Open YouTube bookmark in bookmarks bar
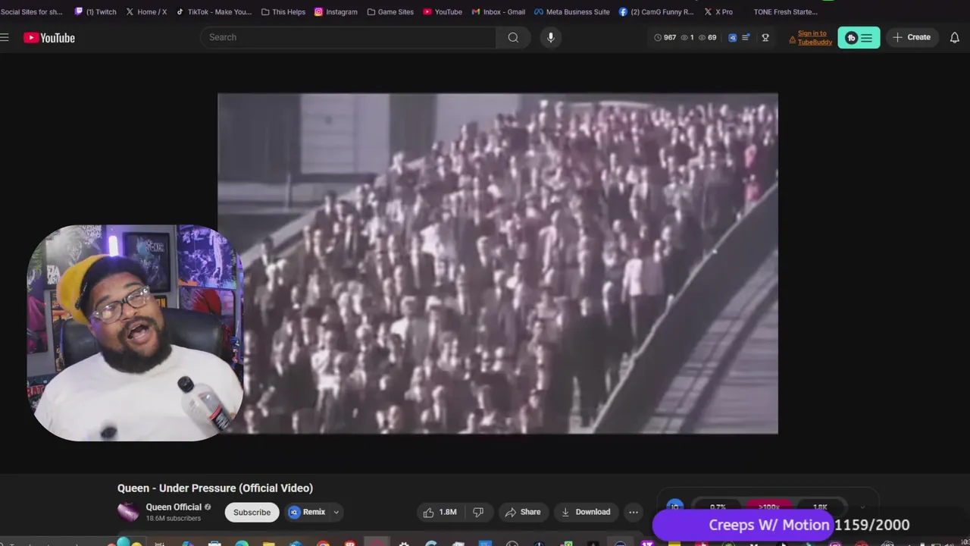Viewport: 970px width, 546px height. tap(443, 11)
